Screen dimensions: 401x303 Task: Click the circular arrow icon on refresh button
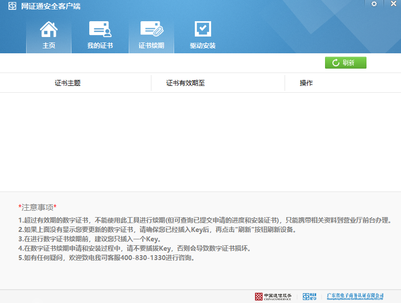[335, 63]
